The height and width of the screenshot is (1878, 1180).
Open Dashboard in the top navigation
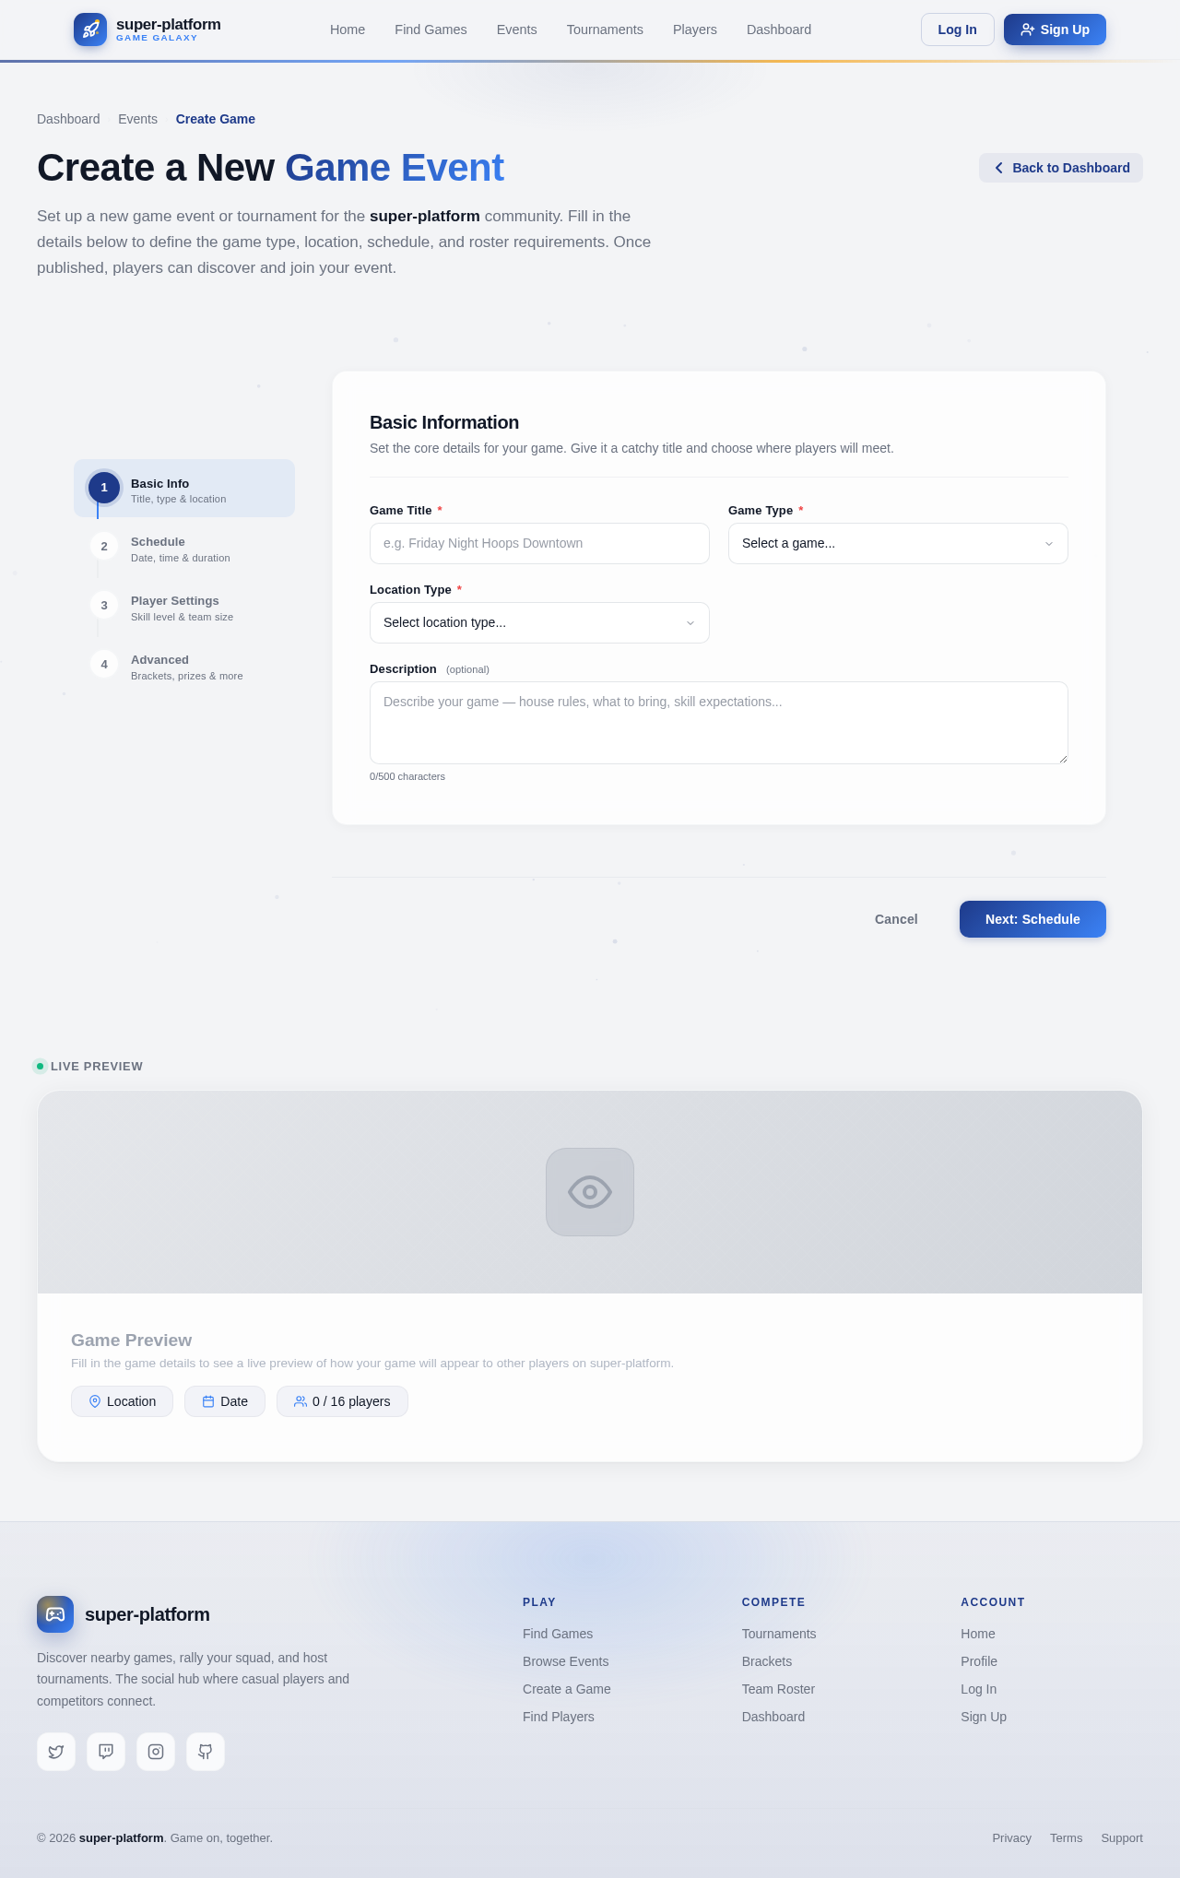click(779, 30)
